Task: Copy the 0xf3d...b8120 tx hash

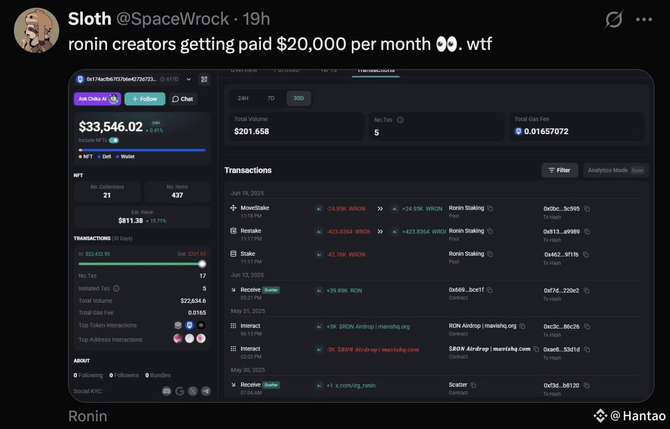Action: tap(587, 385)
